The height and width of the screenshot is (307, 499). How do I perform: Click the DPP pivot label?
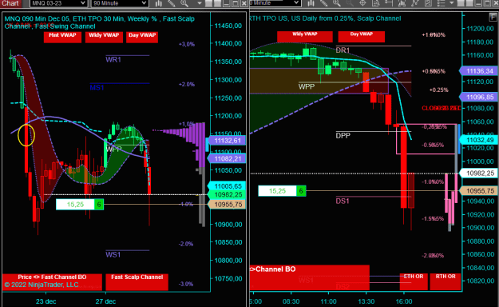(x=343, y=135)
